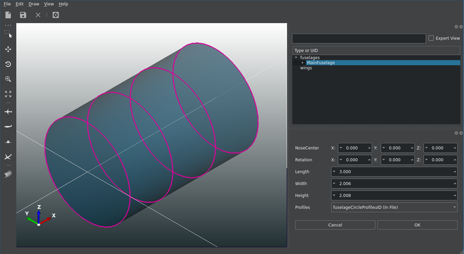The image size is (464, 254).
Task: Collapse the fuselages tree node
Action: click(296, 57)
